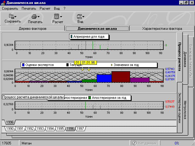Open vertical Экспертные оценки tab
This screenshot has width=195, height=146.
179,108
